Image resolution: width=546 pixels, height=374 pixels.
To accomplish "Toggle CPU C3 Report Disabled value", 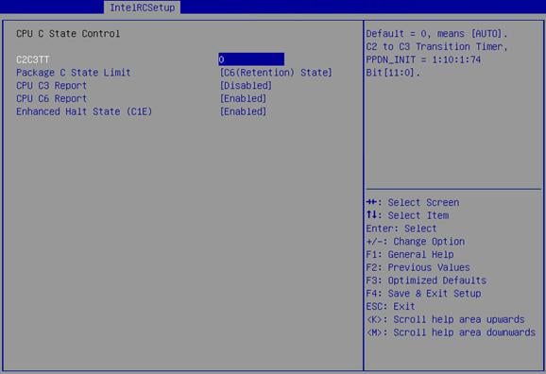I will (x=246, y=85).
